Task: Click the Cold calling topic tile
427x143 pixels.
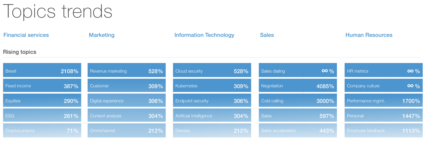Action: pyautogui.click(x=298, y=101)
